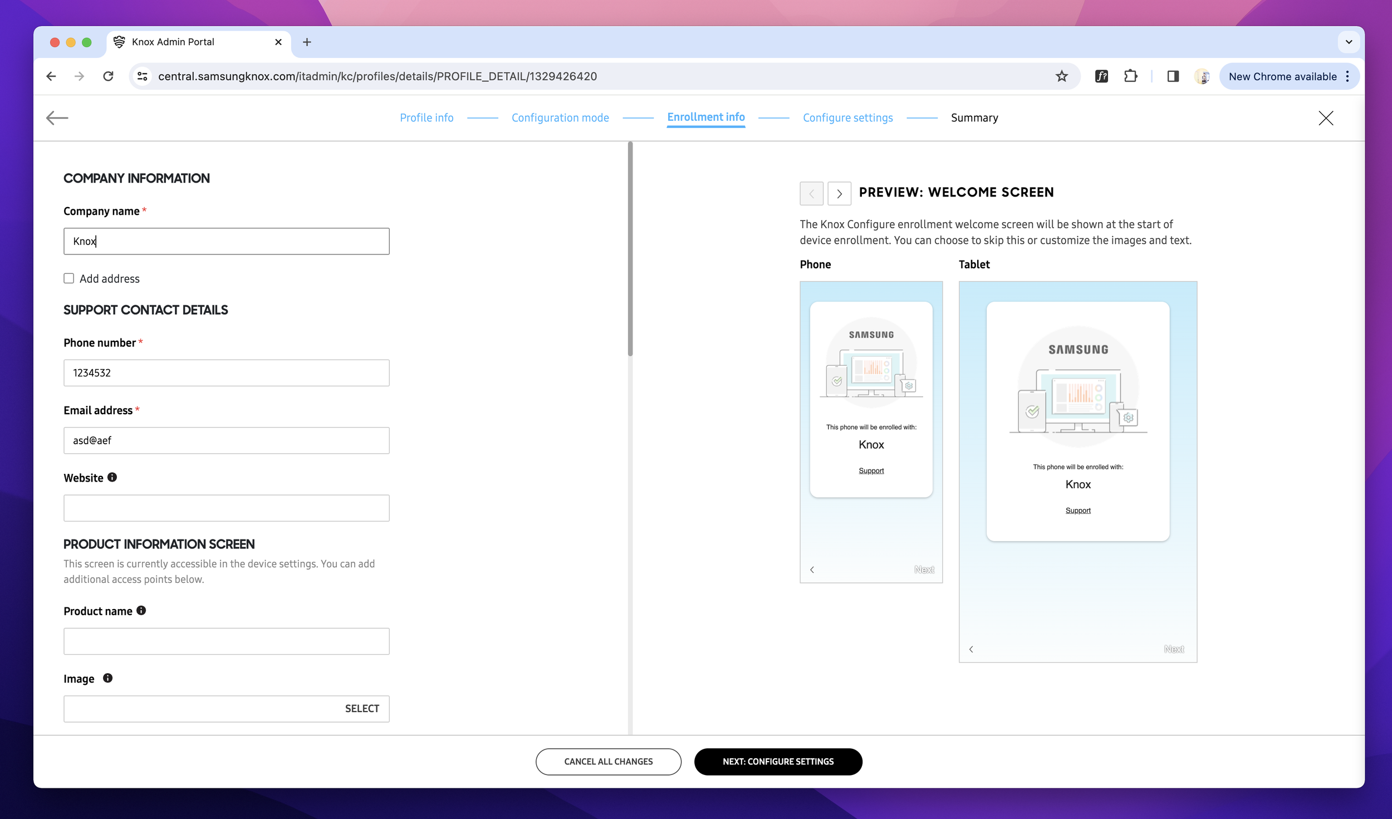Click into the Website input field
The image size is (1392, 819).
point(226,508)
